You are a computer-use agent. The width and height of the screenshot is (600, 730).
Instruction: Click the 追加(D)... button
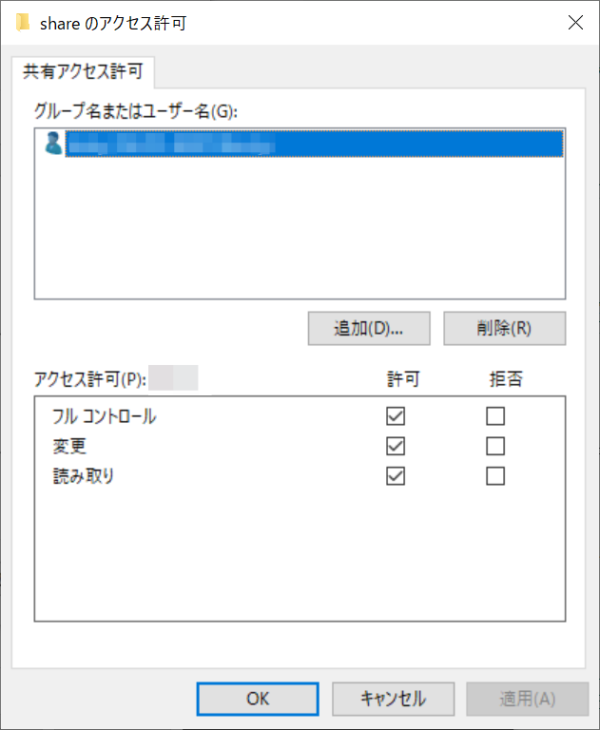coord(369,328)
